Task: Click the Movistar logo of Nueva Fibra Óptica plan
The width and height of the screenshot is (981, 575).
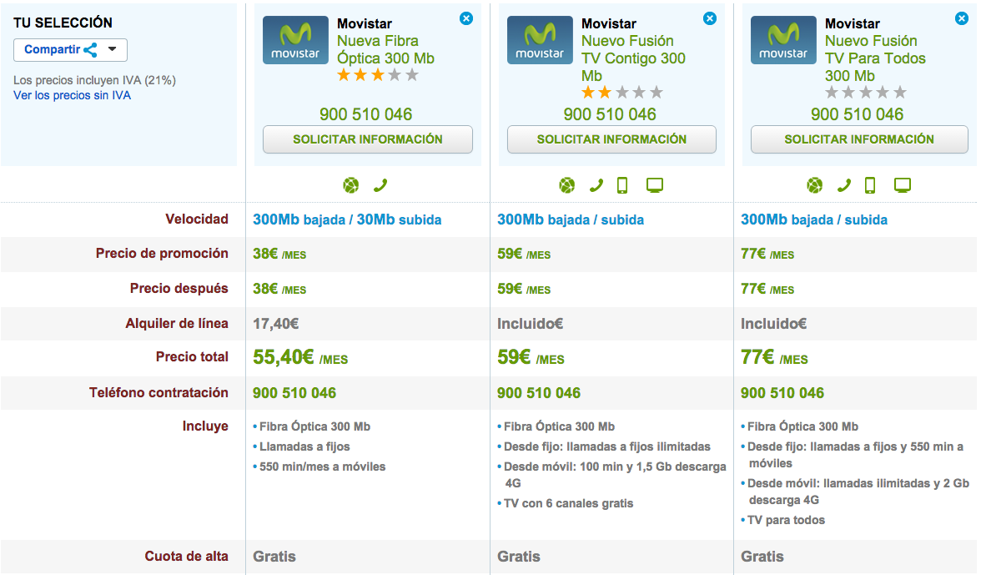Action: point(295,40)
